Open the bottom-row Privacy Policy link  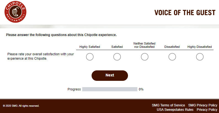coord(207,110)
